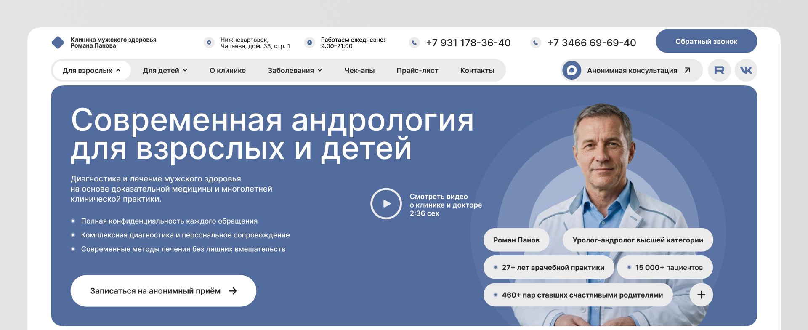This screenshot has width=808, height=330.
Task: Open the Прайс-лист menu item
Action: point(417,70)
